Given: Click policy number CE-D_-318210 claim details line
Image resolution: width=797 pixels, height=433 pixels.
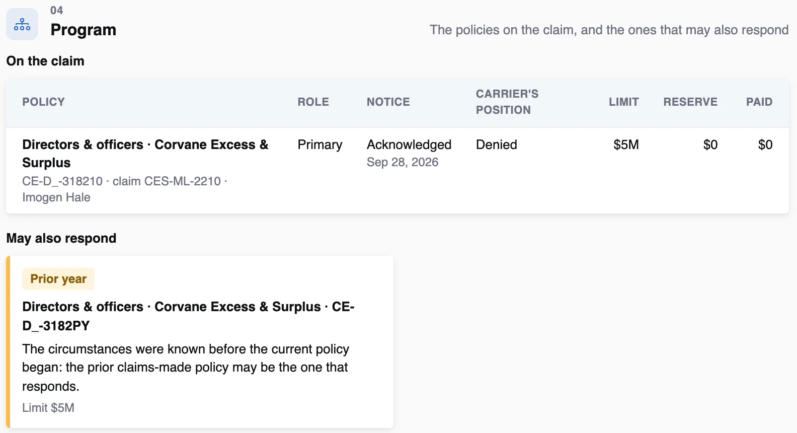Looking at the screenshot, I should 125,189.
